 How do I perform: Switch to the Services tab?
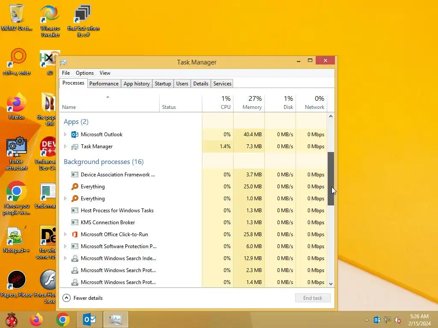222,84
